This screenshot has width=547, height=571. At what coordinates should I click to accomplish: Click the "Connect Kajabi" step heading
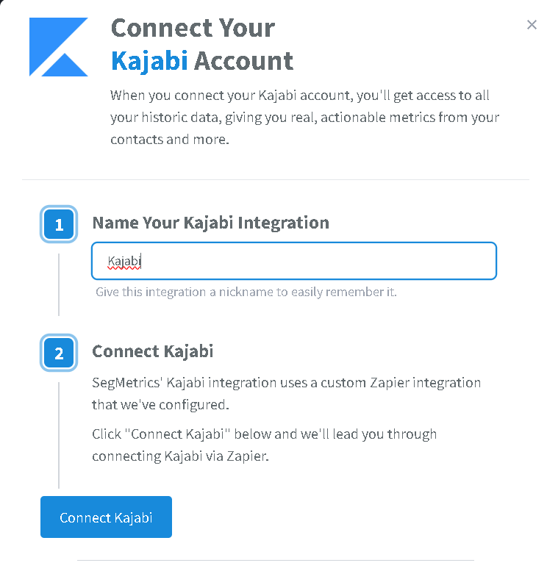(153, 351)
